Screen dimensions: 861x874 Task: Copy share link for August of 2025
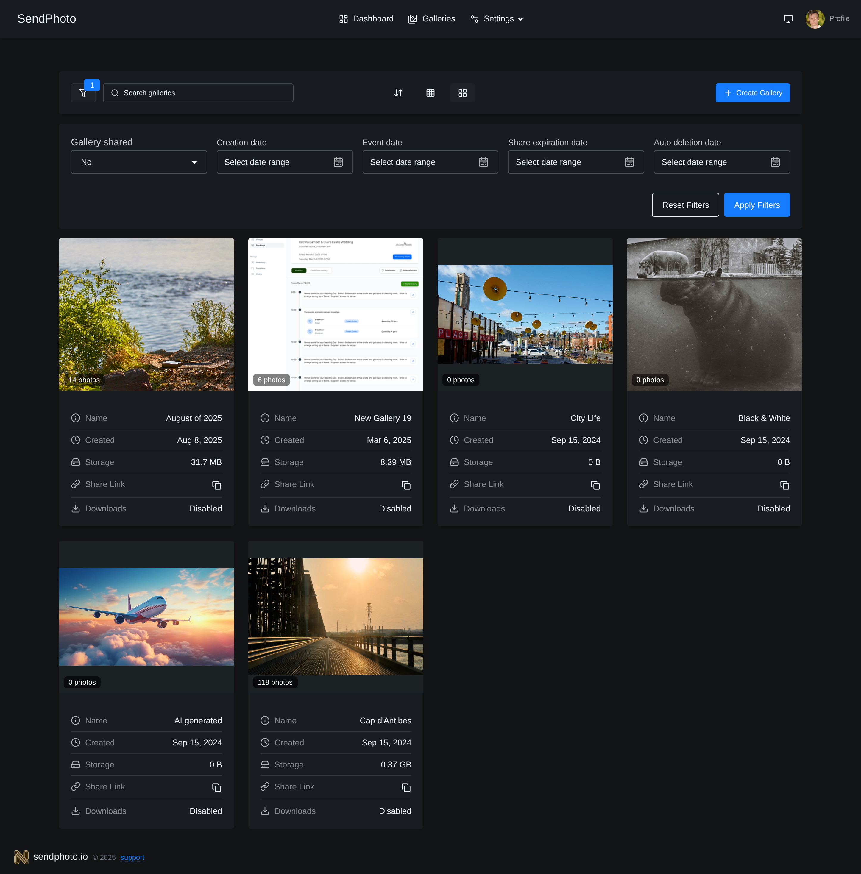point(217,485)
